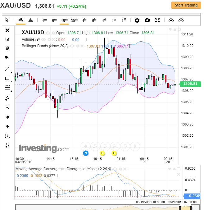Viewport: 204px width, 210px height.
Task: Click the remove all indicators icon
Action: [x=8, y=48]
